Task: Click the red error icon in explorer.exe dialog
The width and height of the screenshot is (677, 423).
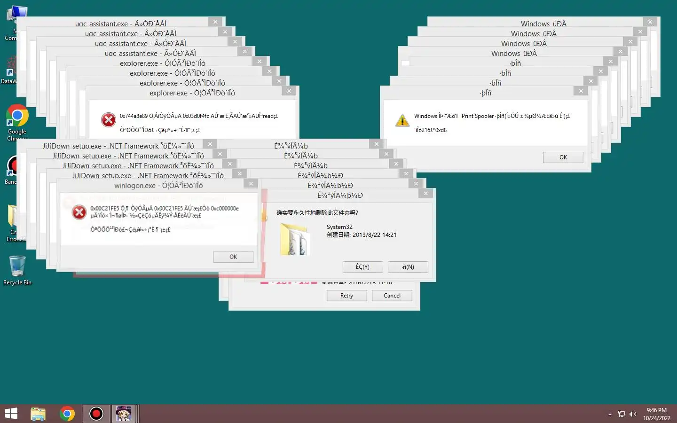Action: pyautogui.click(x=109, y=120)
